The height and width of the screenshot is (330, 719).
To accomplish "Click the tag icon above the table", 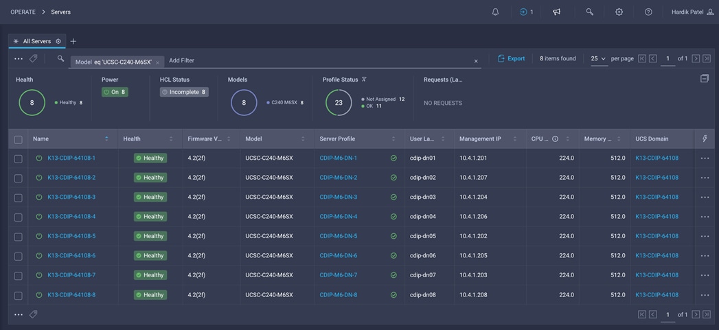I will point(33,59).
